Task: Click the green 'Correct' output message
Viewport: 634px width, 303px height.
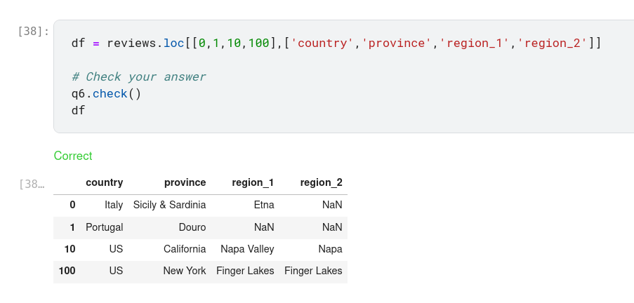Action: (x=73, y=156)
